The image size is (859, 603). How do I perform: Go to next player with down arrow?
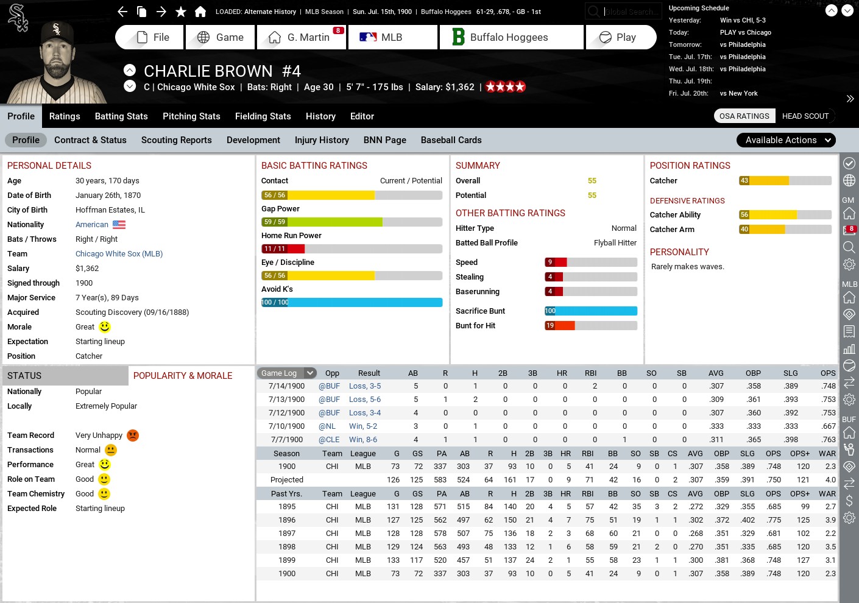pyautogui.click(x=130, y=86)
